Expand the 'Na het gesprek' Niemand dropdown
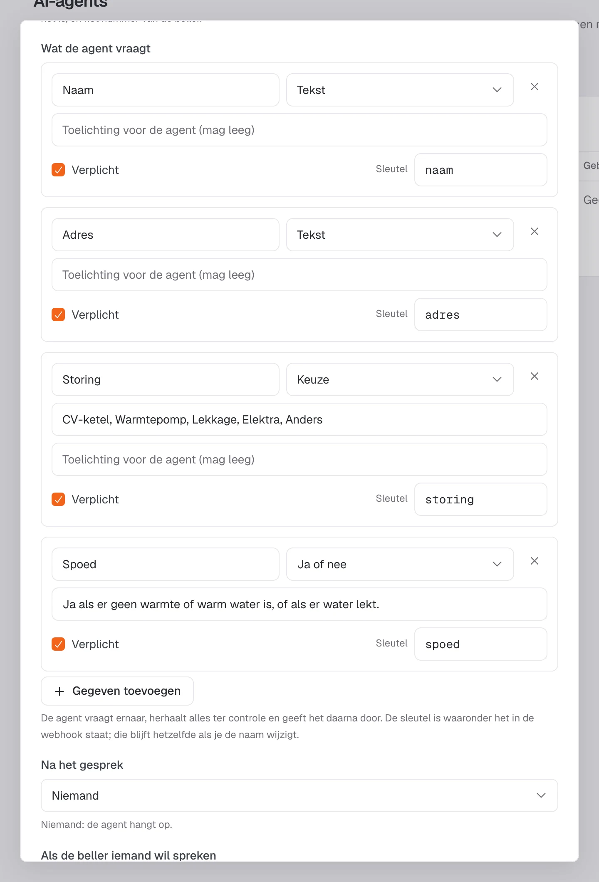This screenshot has height=882, width=599. 299,795
